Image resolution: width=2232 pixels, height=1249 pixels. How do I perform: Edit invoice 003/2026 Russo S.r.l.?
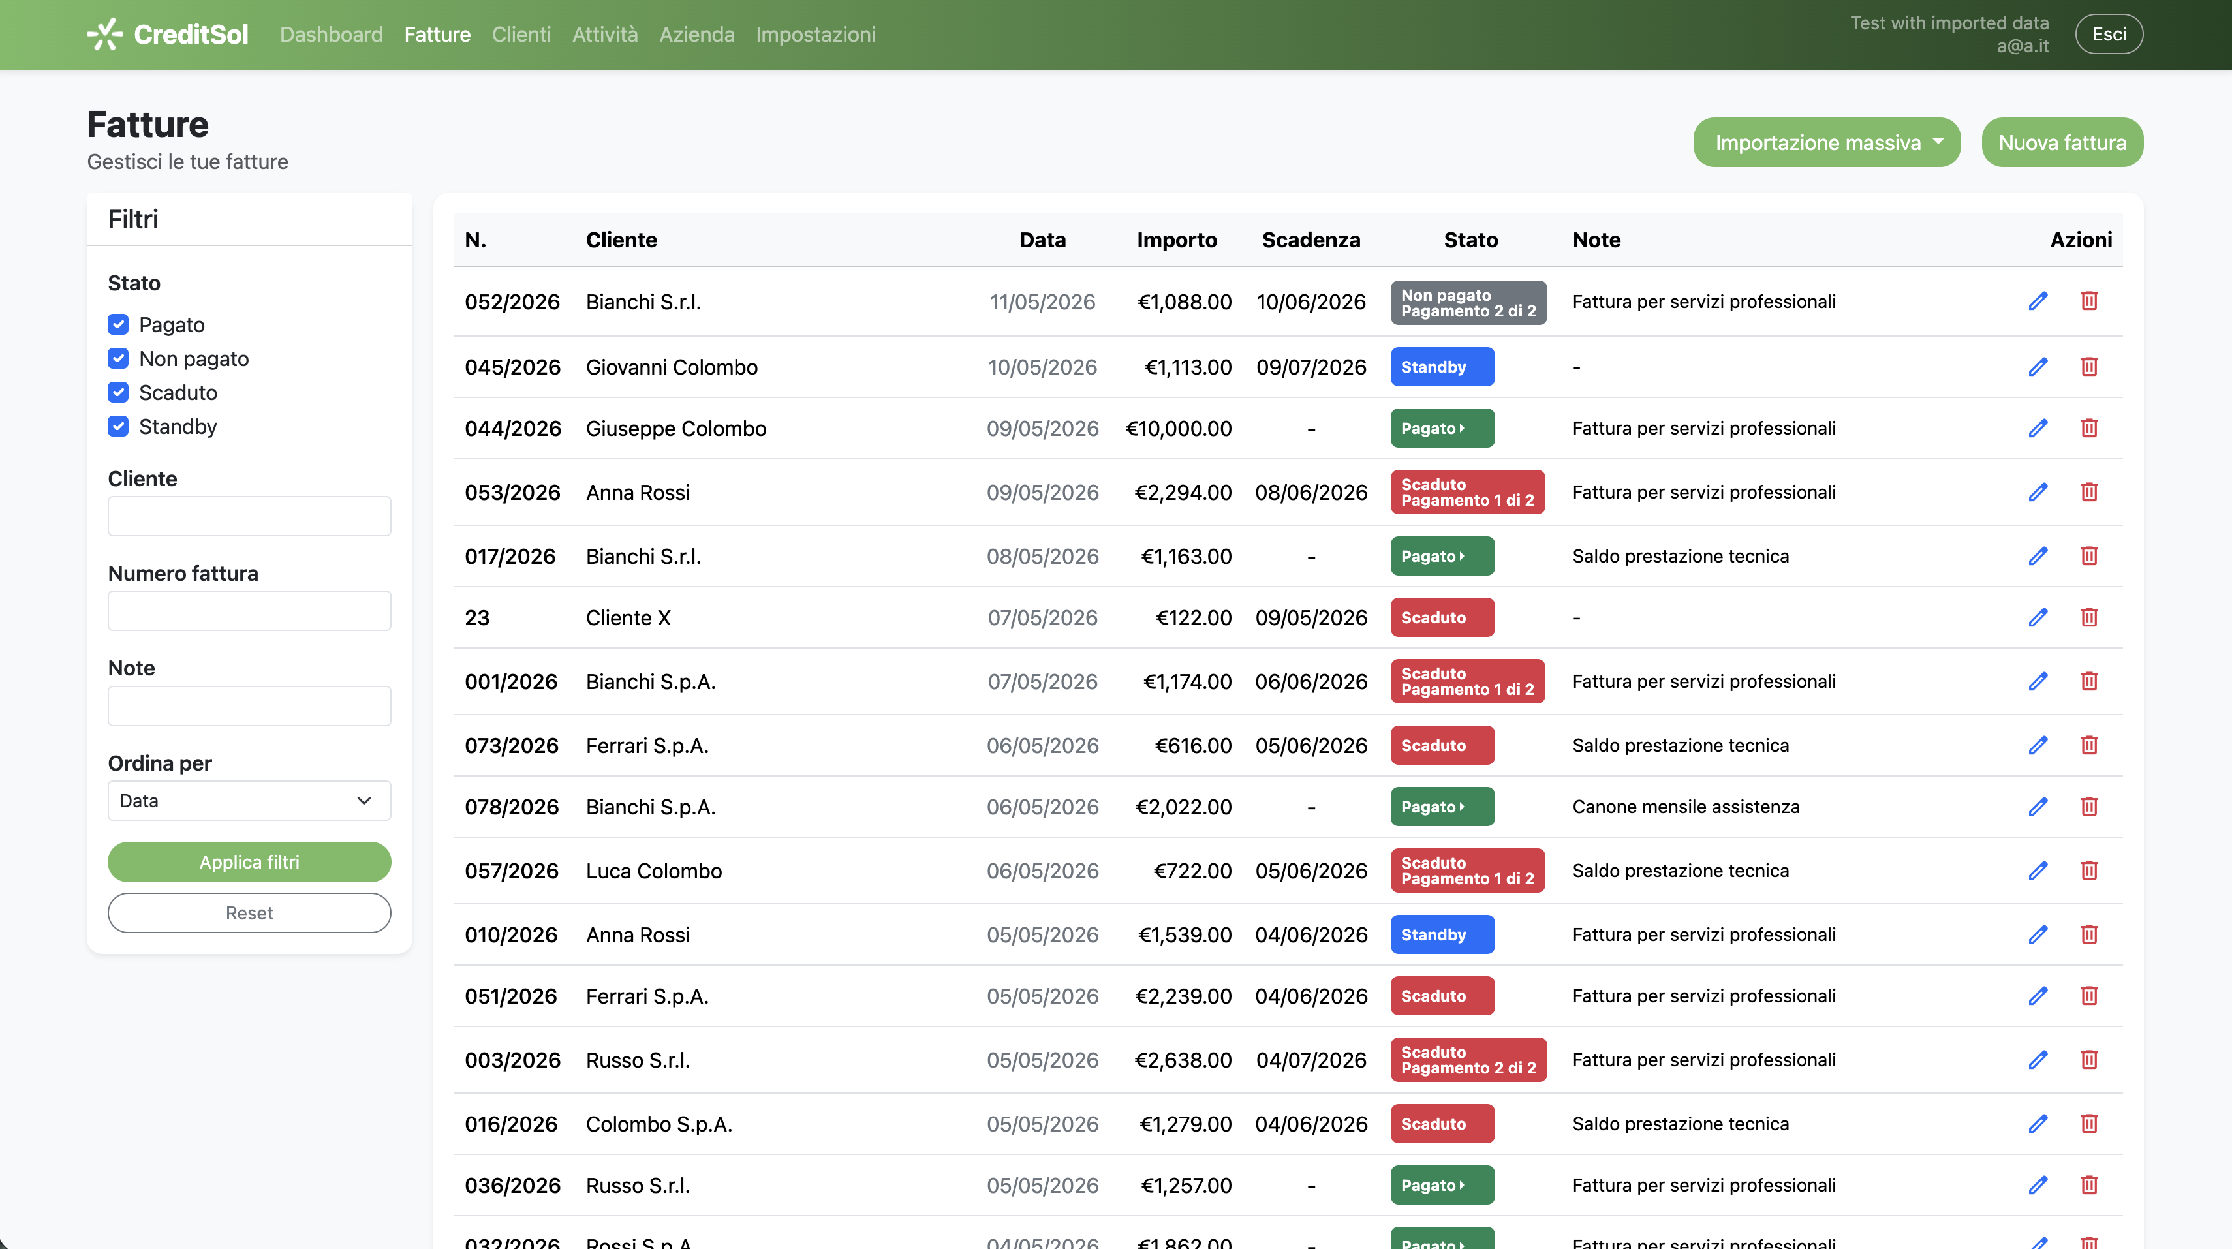tap(2038, 1060)
